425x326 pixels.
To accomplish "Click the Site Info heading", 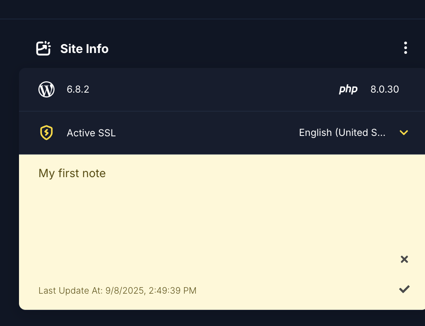I will coord(84,49).
